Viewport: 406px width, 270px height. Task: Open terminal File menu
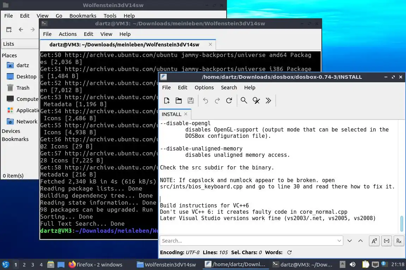pyautogui.click(x=47, y=34)
